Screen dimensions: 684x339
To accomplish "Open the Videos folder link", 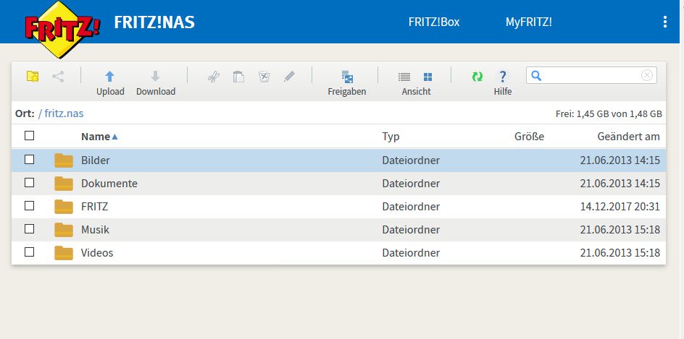I will point(97,252).
